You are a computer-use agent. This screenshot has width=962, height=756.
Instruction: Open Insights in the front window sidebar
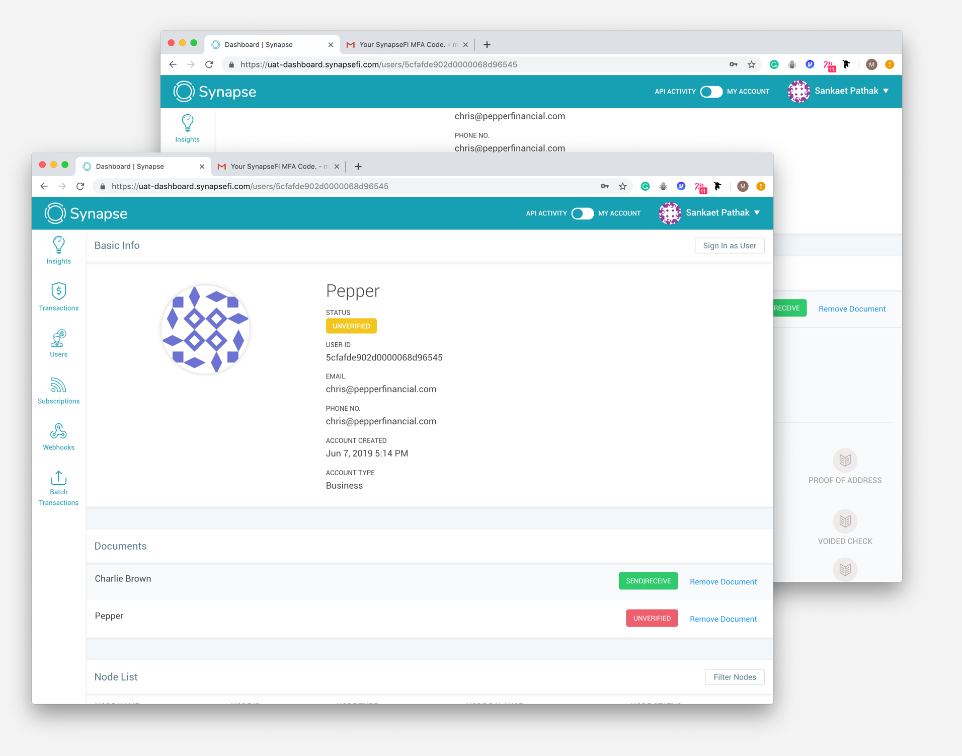click(58, 250)
